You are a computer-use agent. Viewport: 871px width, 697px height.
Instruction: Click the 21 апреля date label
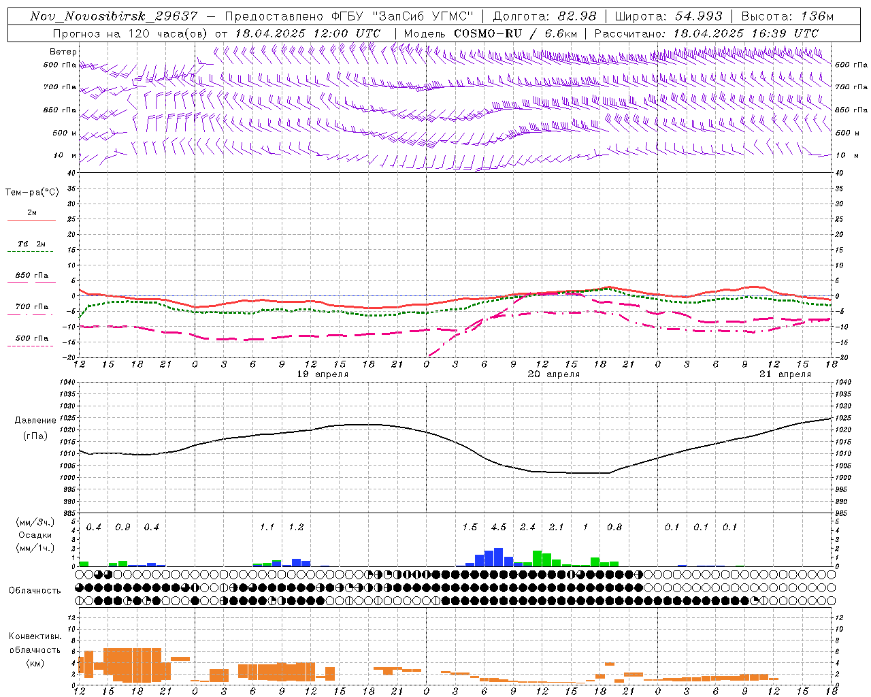(785, 374)
